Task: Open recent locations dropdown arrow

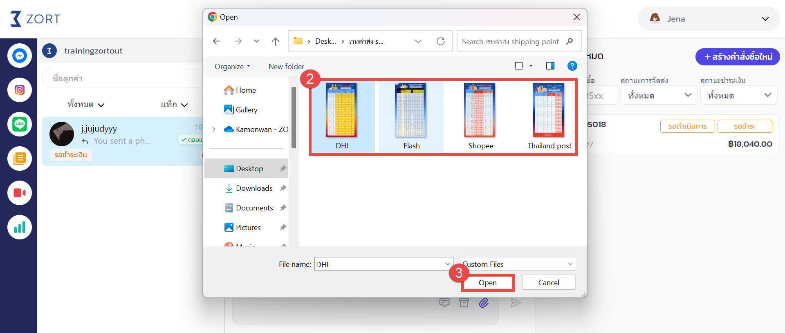Action: pos(256,41)
